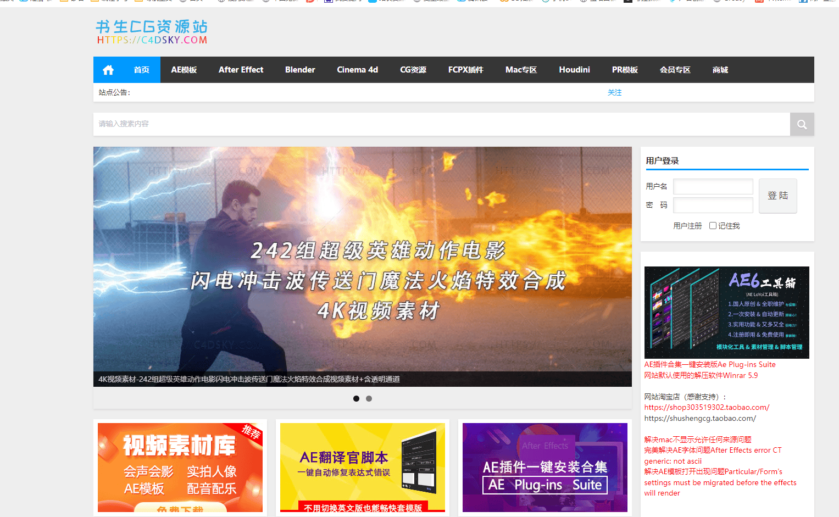
Task: Click the magnifying glass search icon
Action: coord(802,124)
